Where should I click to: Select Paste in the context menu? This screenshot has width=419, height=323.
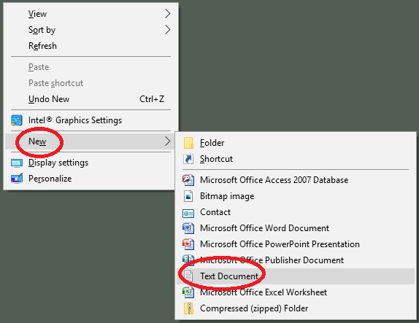(90, 67)
